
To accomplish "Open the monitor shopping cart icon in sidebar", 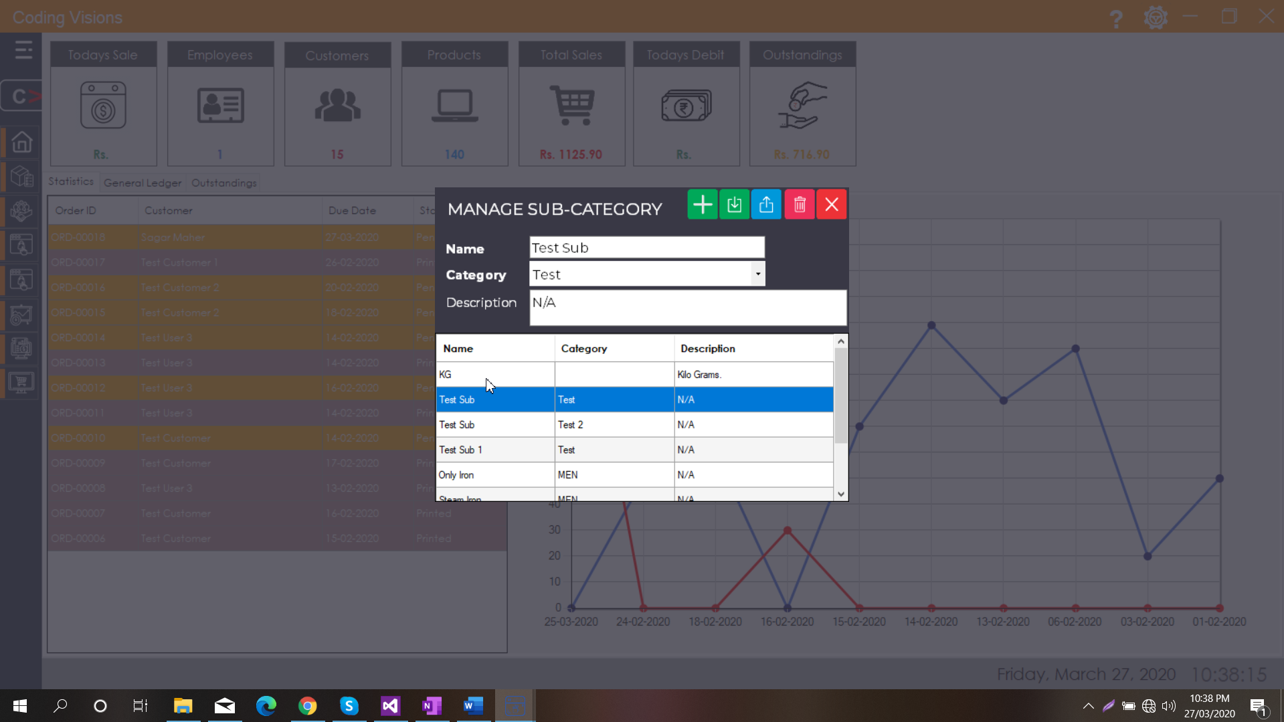I will pyautogui.click(x=21, y=383).
